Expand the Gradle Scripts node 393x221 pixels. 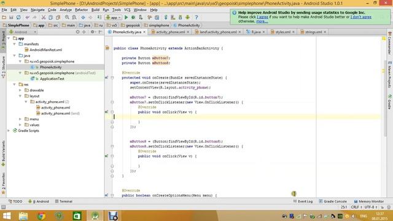coord(9,131)
